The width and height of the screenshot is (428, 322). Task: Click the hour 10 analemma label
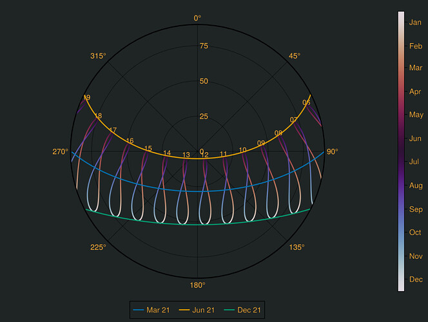tap(242, 150)
